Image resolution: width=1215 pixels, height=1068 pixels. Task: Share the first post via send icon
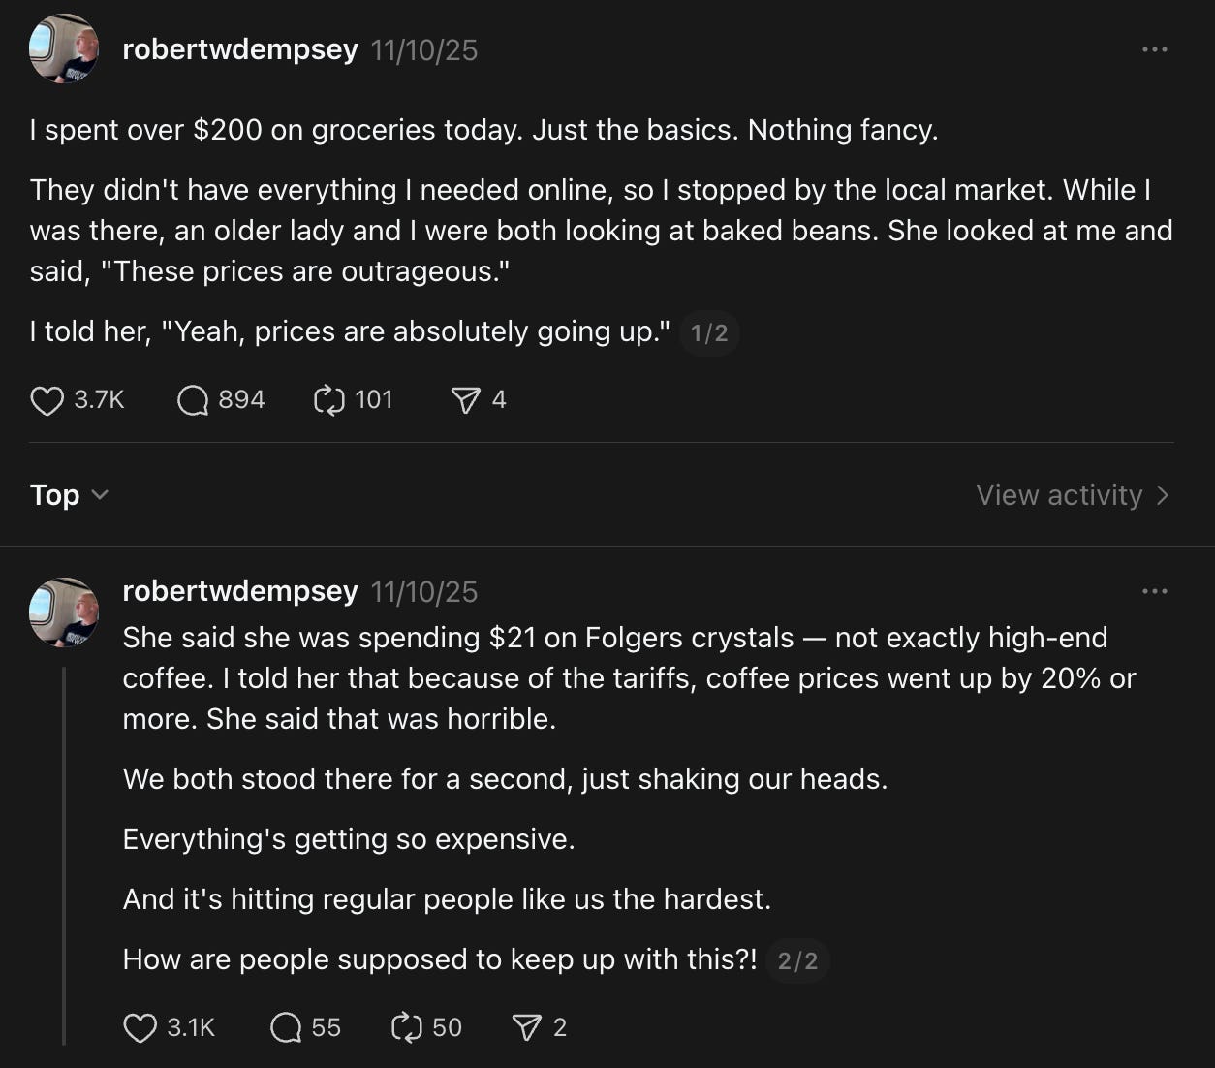(466, 400)
